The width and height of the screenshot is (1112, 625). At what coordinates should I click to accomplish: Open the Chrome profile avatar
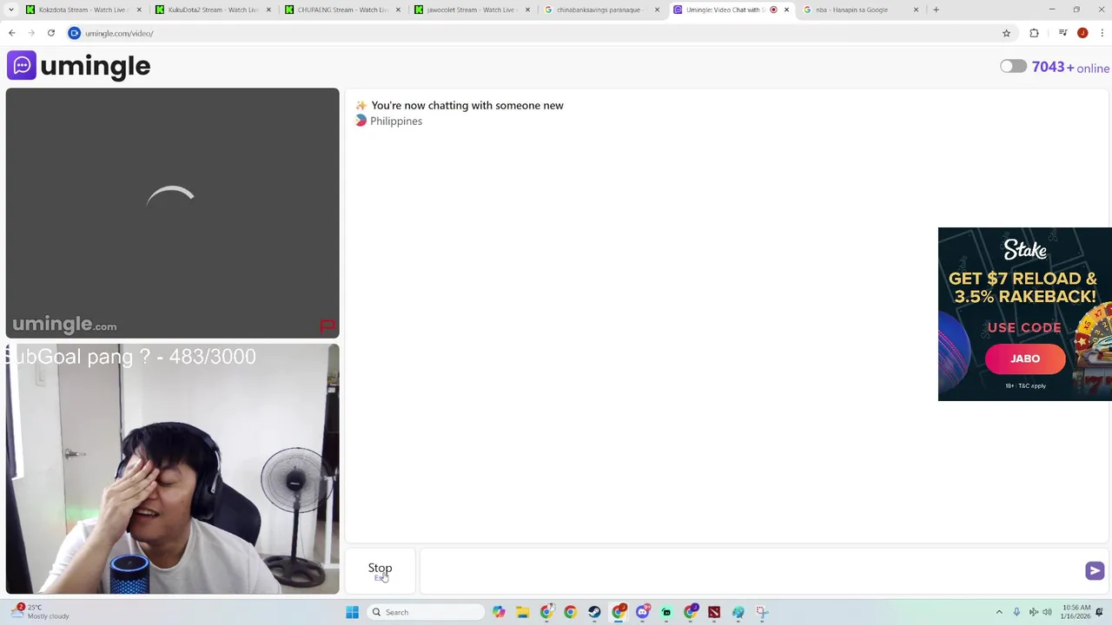point(1082,33)
